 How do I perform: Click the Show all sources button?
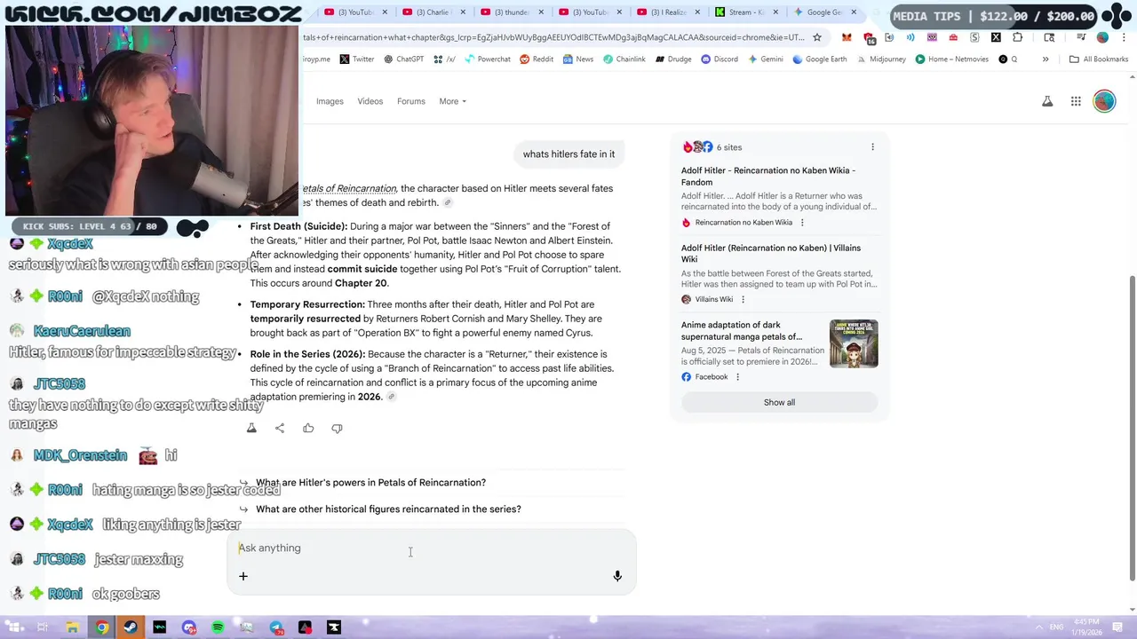pyautogui.click(x=779, y=402)
